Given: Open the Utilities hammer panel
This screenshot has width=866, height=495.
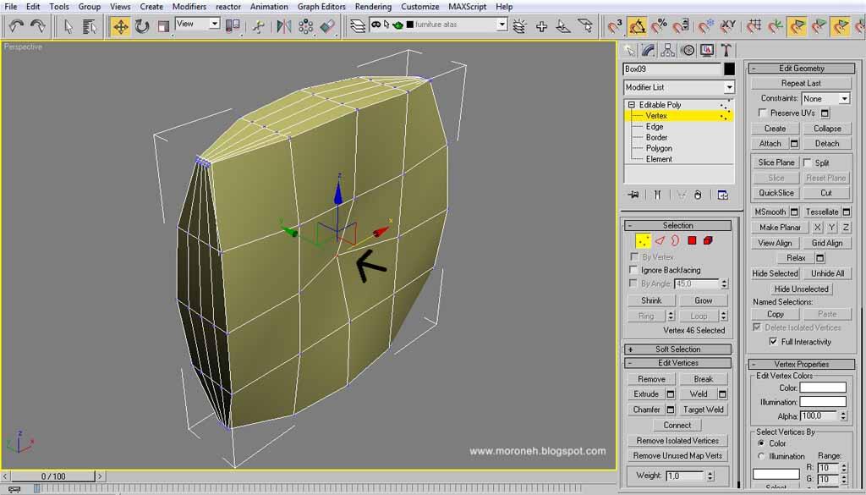Looking at the screenshot, I should (x=726, y=51).
